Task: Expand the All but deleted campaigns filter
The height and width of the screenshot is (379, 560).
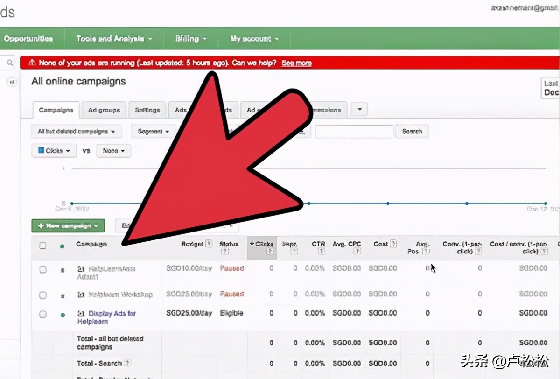Action: point(77,132)
